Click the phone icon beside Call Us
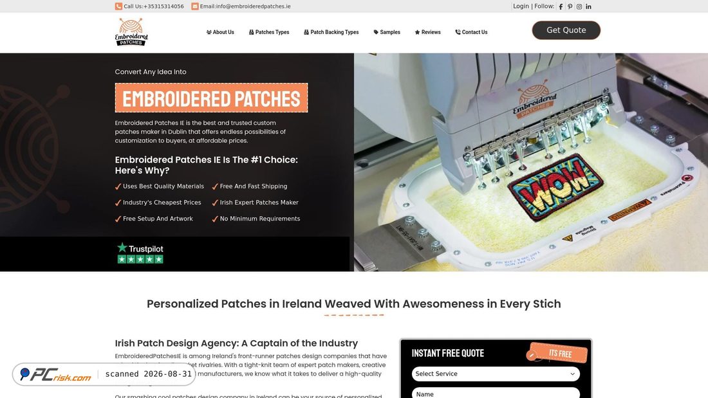The height and width of the screenshot is (398, 708). pos(118,6)
